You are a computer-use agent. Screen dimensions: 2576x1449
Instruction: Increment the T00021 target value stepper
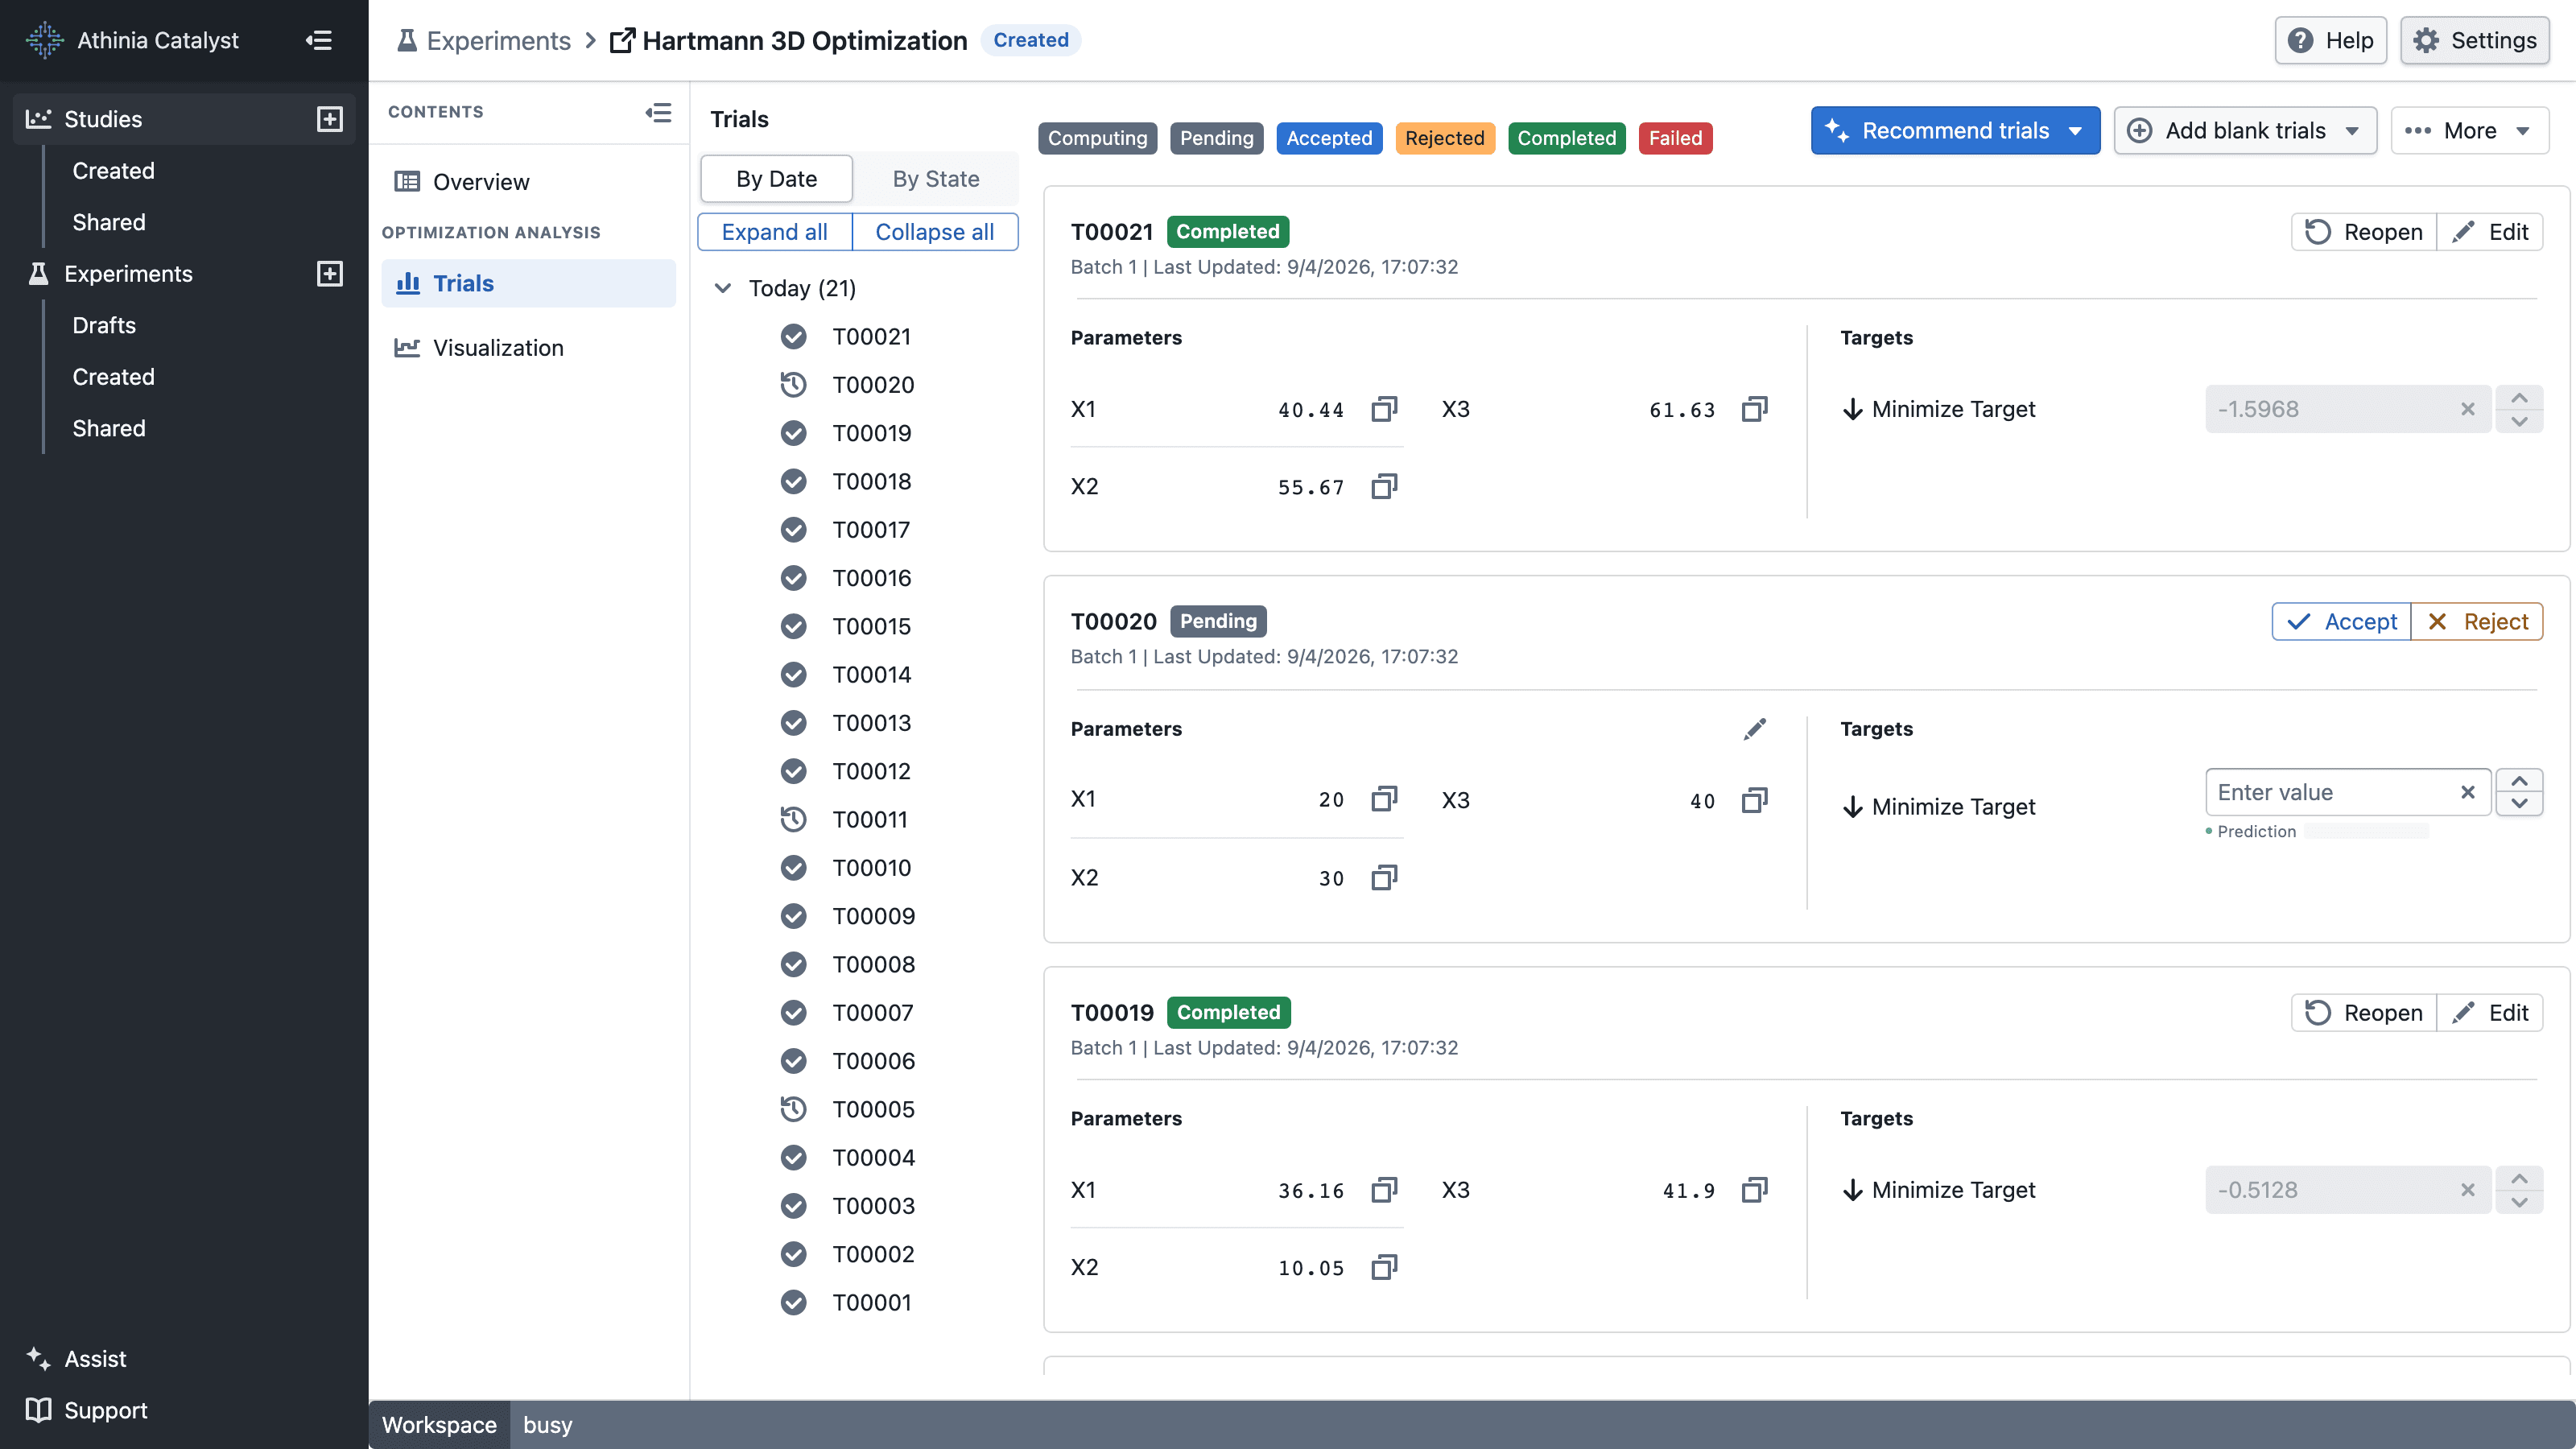[2519, 398]
